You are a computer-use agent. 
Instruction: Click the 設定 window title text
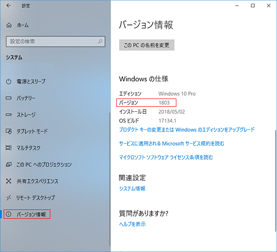(x=26, y=6)
